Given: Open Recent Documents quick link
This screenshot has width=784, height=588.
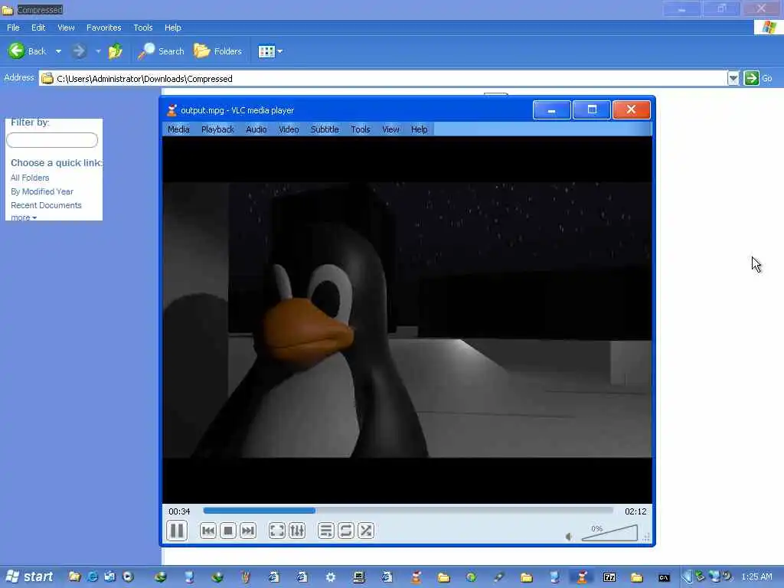Looking at the screenshot, I should click(x=46, y=205).
